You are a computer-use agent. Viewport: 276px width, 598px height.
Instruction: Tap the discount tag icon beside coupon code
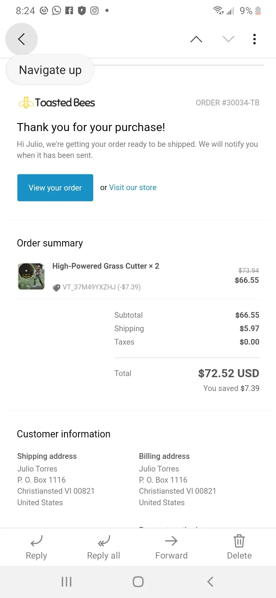coord(56,287)
